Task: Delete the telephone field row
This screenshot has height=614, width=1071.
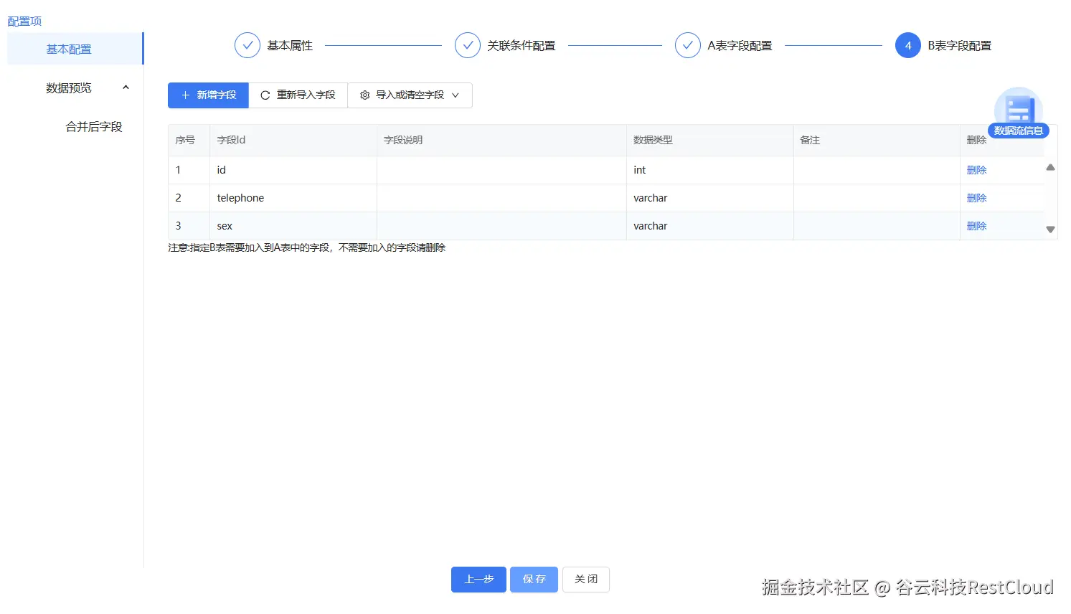Action: (976, 198)
